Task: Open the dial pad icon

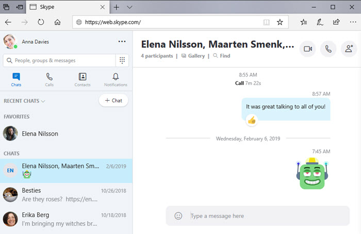Action: click(122, 60)
